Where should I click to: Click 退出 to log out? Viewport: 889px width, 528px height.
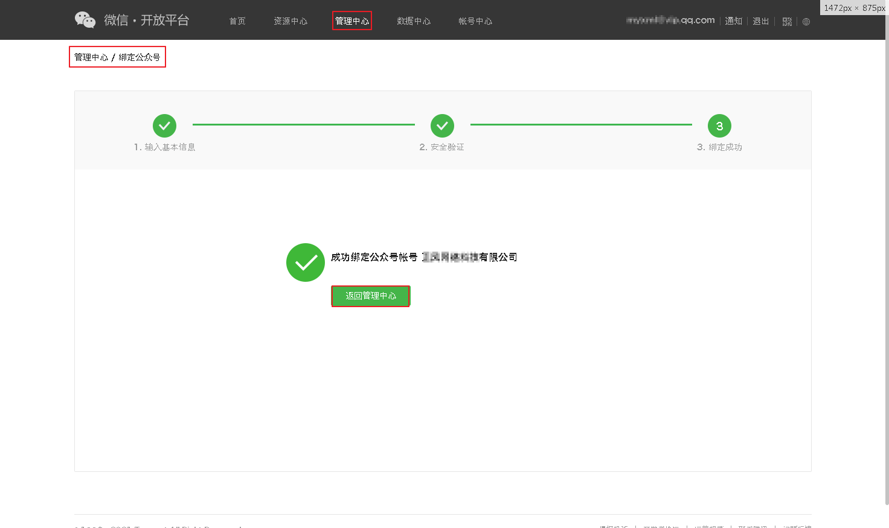click(761, 21)
